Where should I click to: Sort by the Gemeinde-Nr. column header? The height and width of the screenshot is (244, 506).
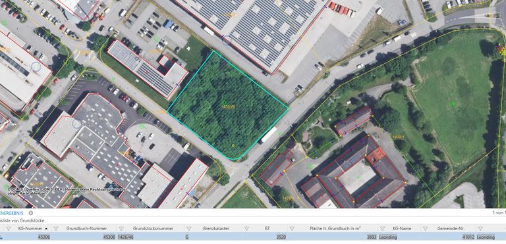click(451, 228)
